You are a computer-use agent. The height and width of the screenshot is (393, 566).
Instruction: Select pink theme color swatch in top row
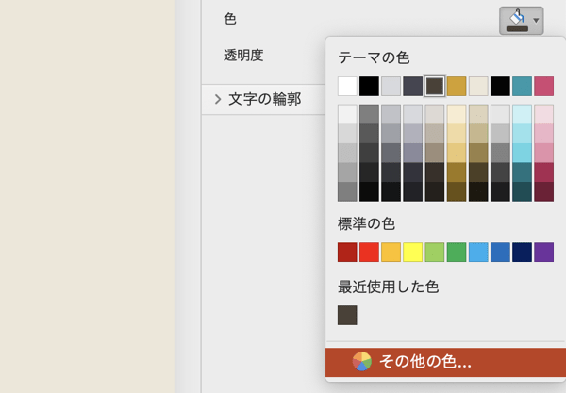coord(544,86)
